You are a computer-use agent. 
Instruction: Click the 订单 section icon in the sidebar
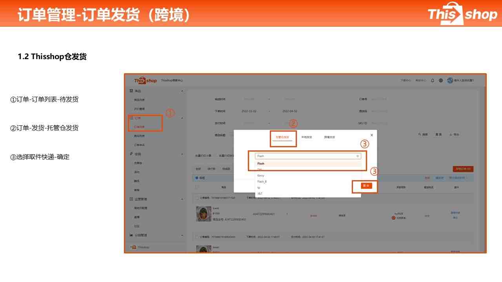[x=131, y=118]
